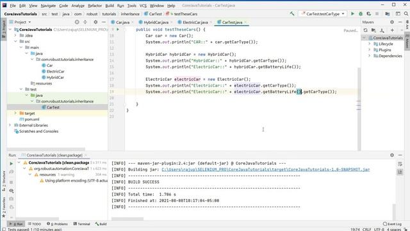The image size is (410, 231).
Task: Click gutter run icon beside testTheseCars
Action: (118, 30)
